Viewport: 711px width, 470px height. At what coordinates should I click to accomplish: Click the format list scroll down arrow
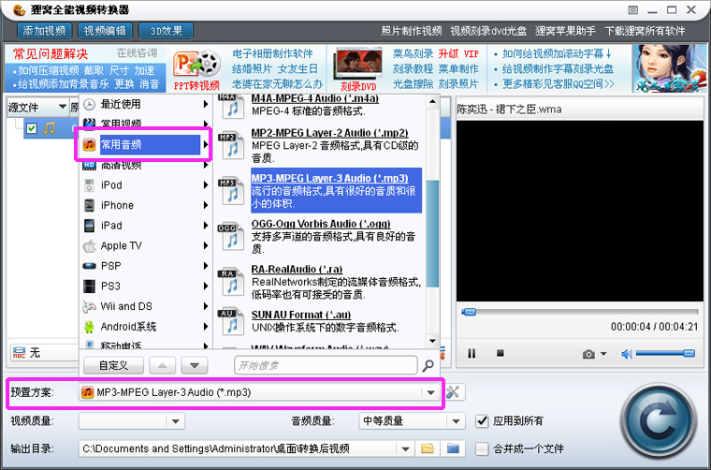click(x=432, y=341)
